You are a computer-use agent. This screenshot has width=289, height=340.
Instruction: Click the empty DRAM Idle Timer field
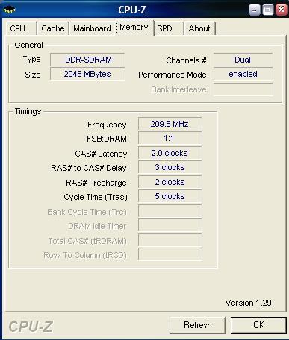(x=170, y=225)
